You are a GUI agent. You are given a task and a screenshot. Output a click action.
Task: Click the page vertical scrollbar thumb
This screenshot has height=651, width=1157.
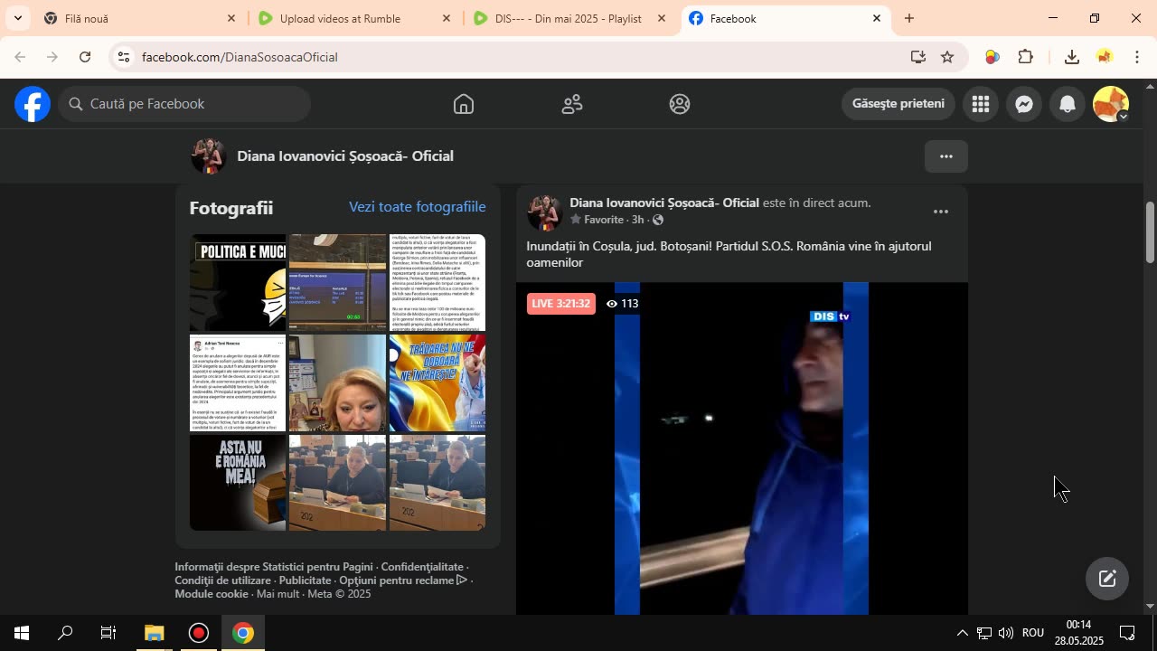click(x=1150, y=232)
